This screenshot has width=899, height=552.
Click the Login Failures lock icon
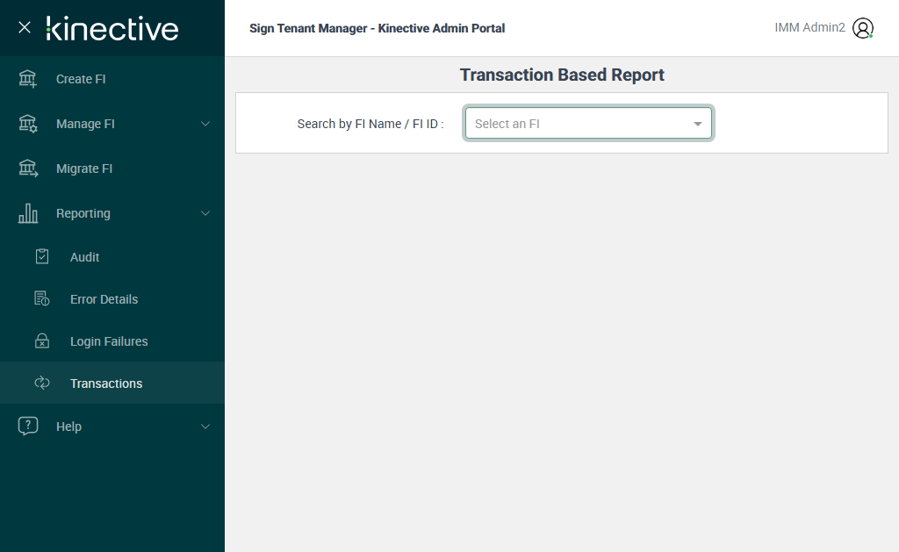pos(42,341)
